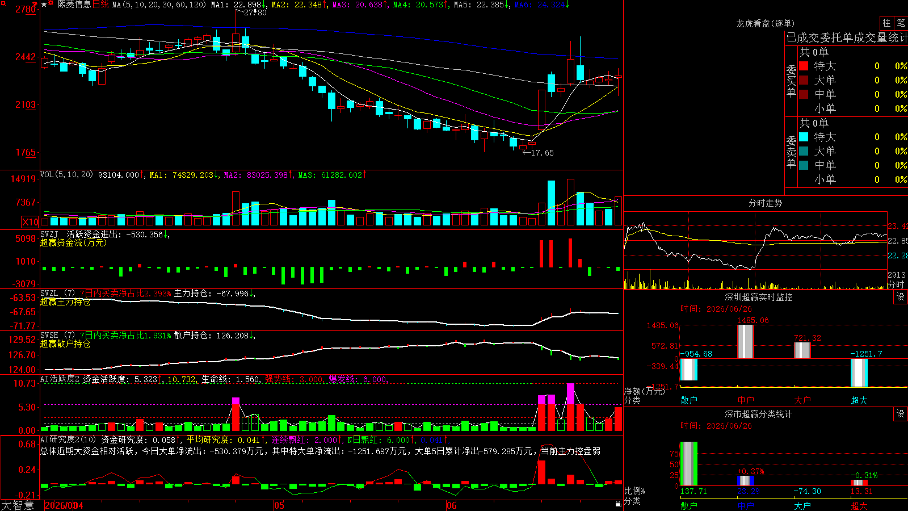
Task: Click the 委卖单 section label
Action: pos(791,152)
